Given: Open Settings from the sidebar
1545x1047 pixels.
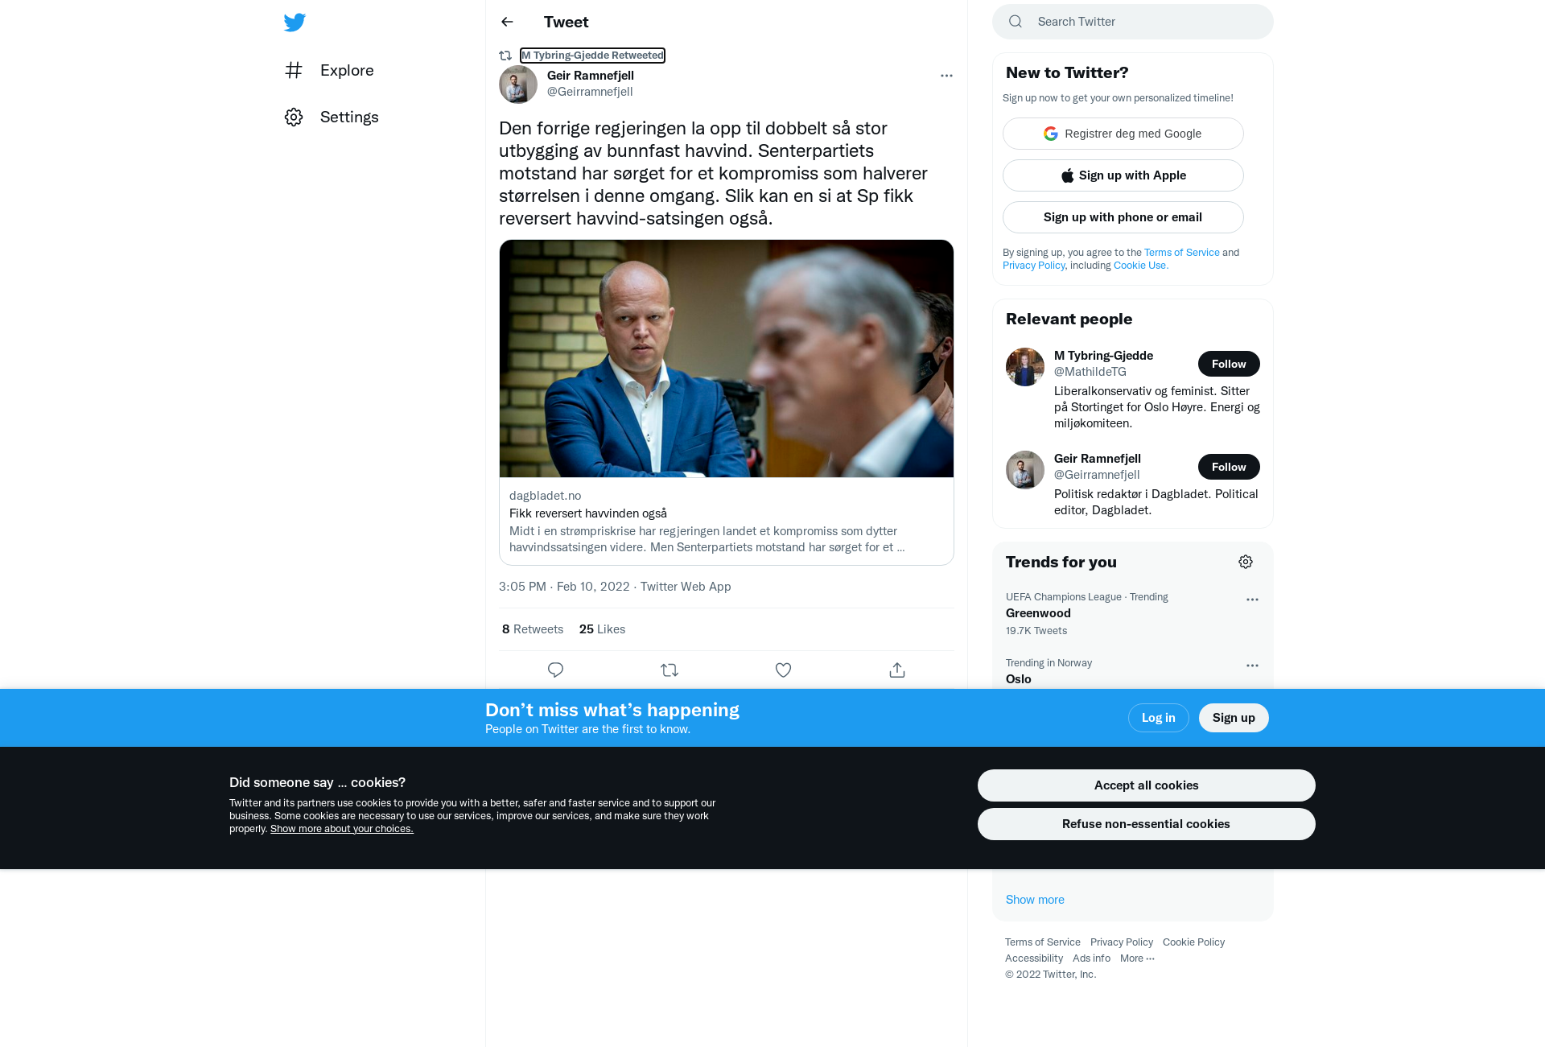Looking at the screenshot, I should pos(332,117).
